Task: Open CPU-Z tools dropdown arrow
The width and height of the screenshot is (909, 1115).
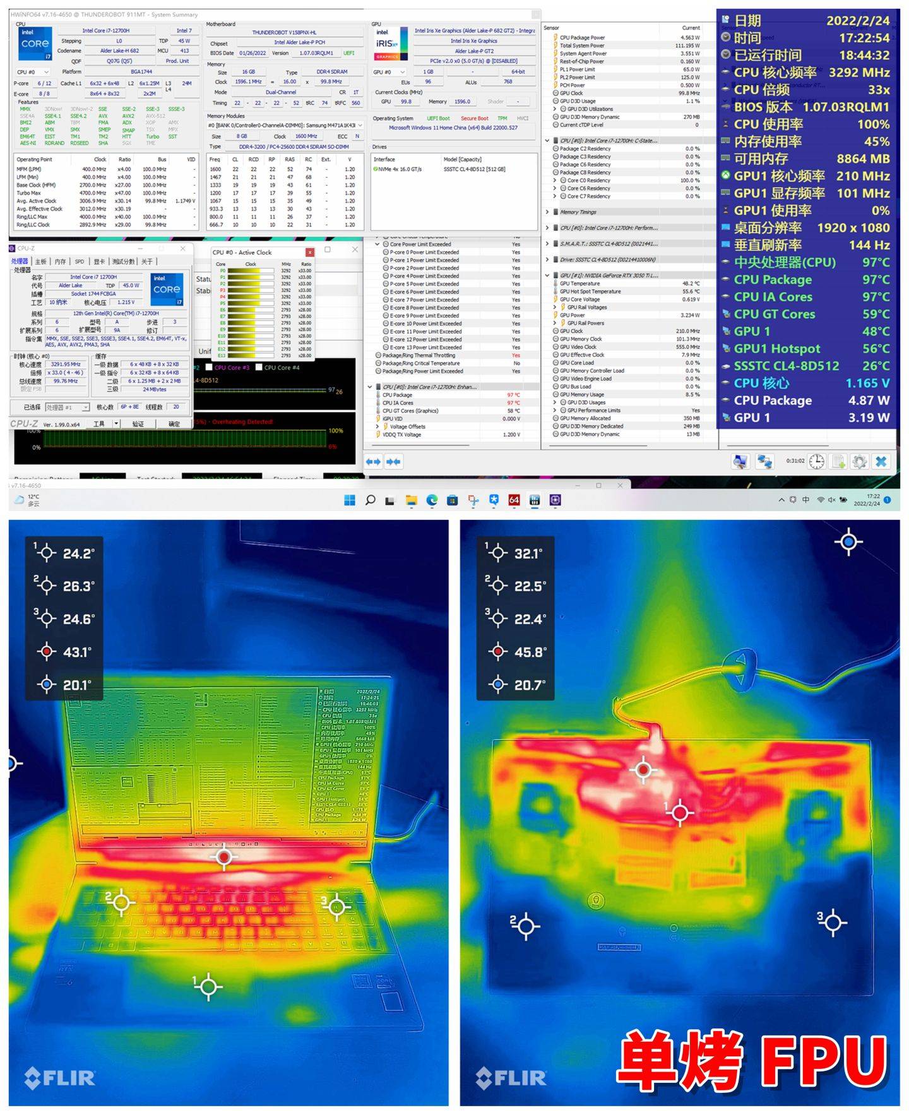Action: [116, 423]
